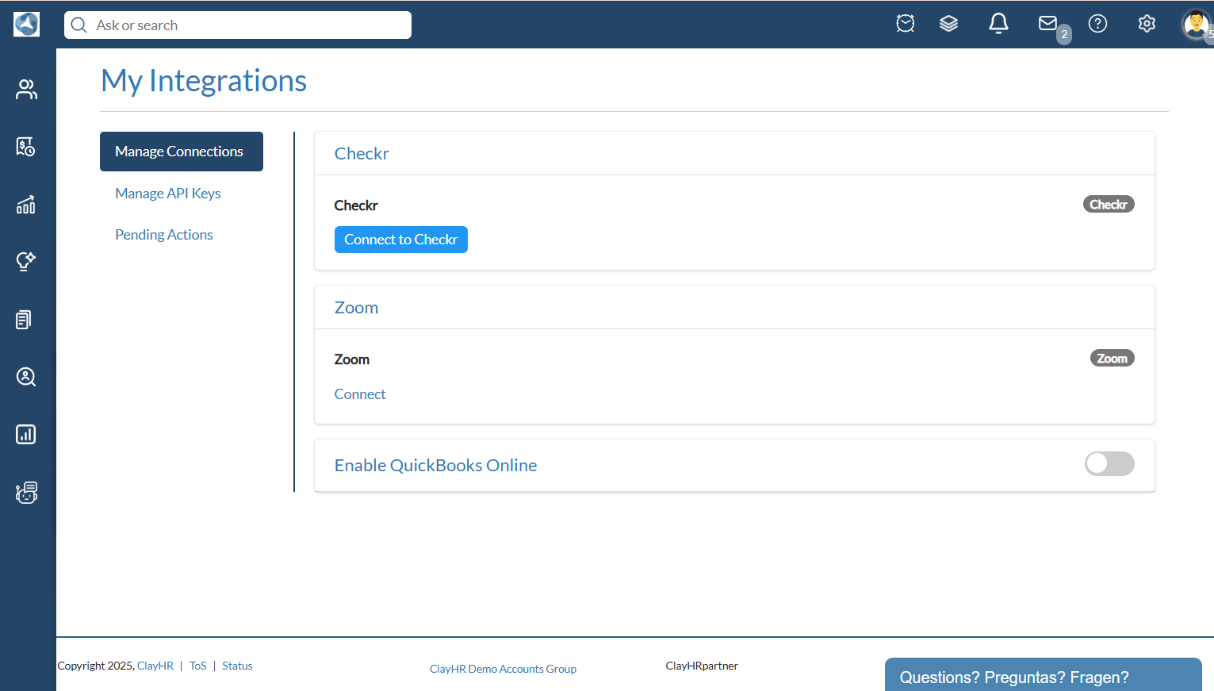Open notifications bell icon

pyautogui.click(x=998, y=24)
